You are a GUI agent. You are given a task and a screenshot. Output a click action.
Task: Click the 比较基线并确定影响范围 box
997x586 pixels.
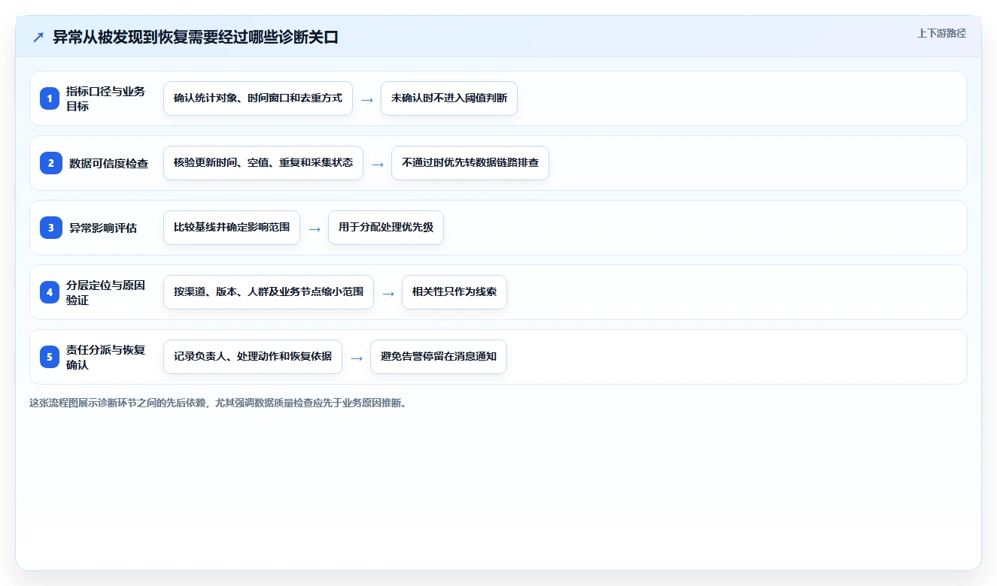pyautogui.click(x=232, y=228)
